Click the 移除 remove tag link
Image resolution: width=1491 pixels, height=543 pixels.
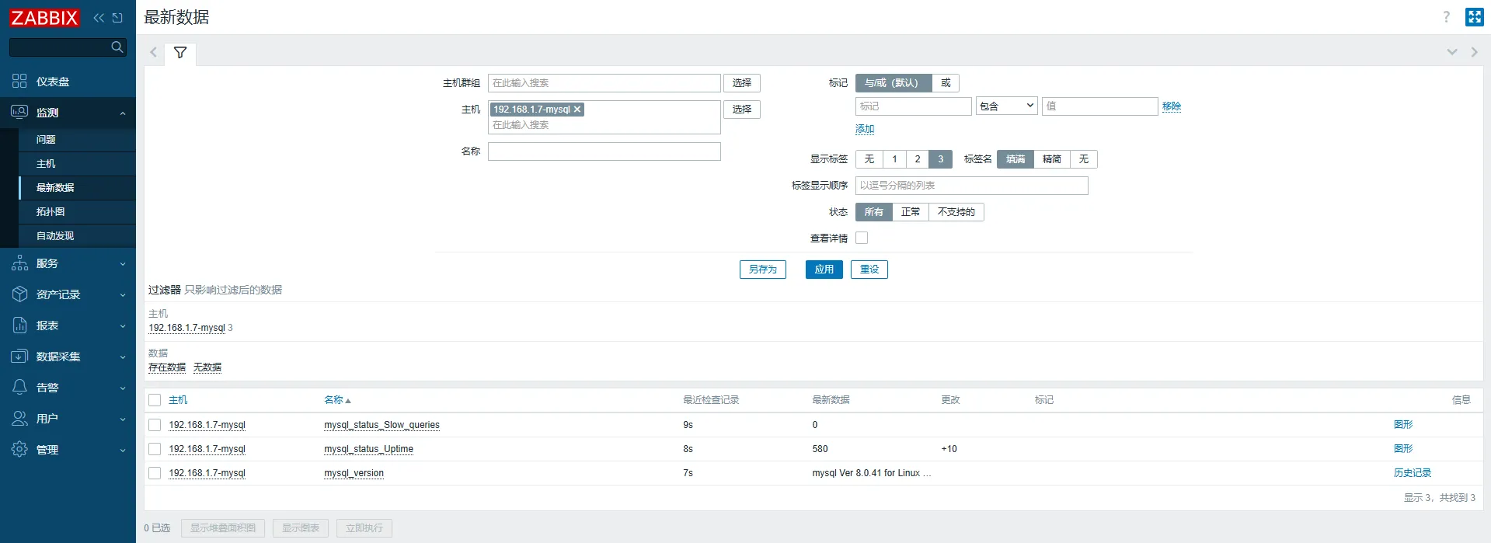(1172, 106)
